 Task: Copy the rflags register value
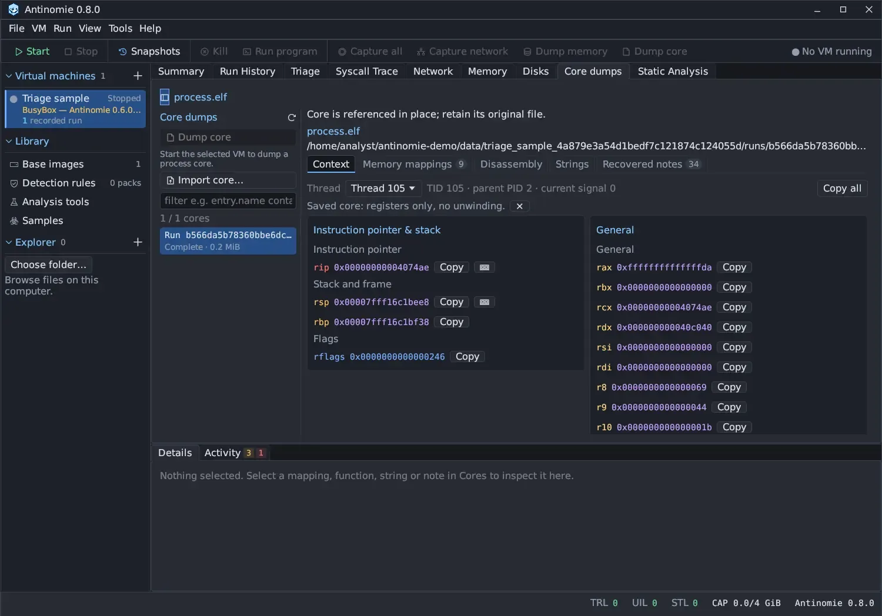(x=467, y=357)
